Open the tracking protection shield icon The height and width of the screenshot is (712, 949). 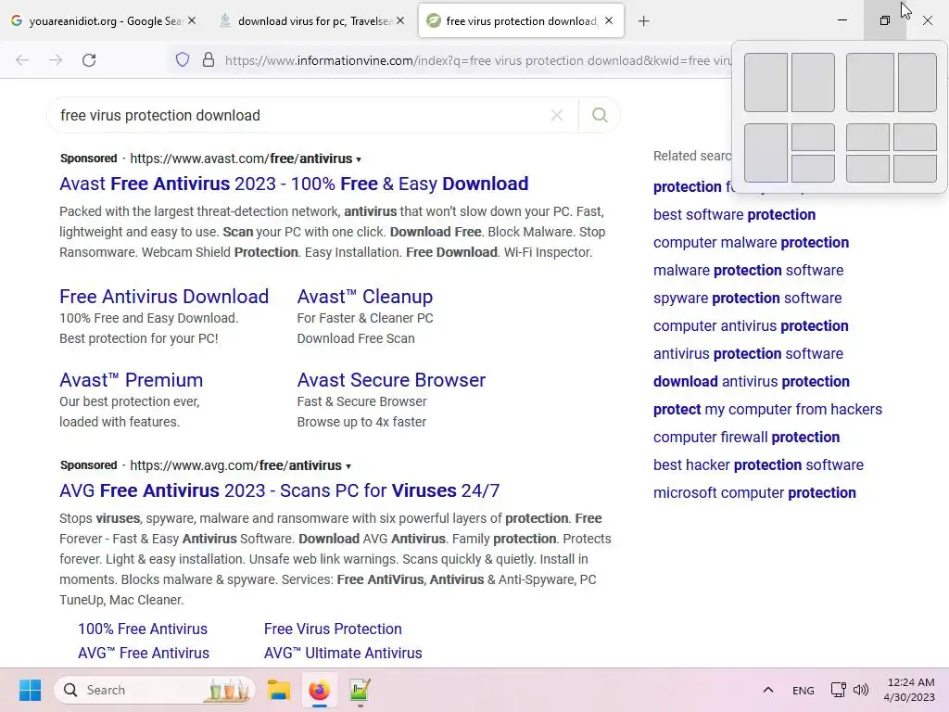[x=183, y=60]
